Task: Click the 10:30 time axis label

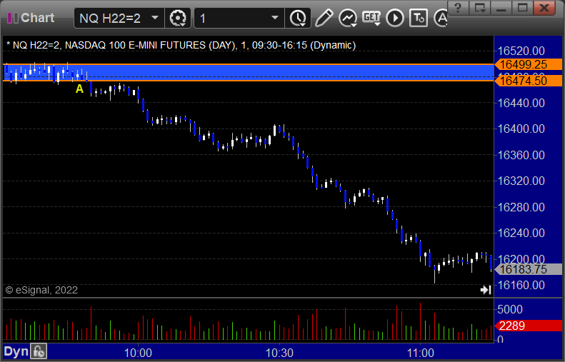Action: coord(279,353)
